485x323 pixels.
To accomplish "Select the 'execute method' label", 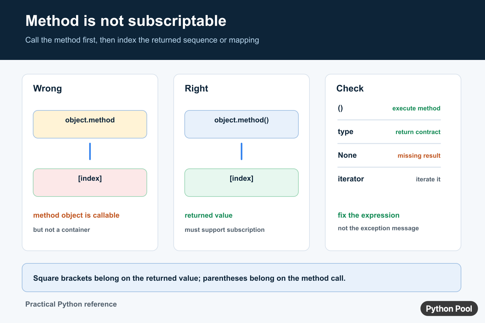I will 416,108.
